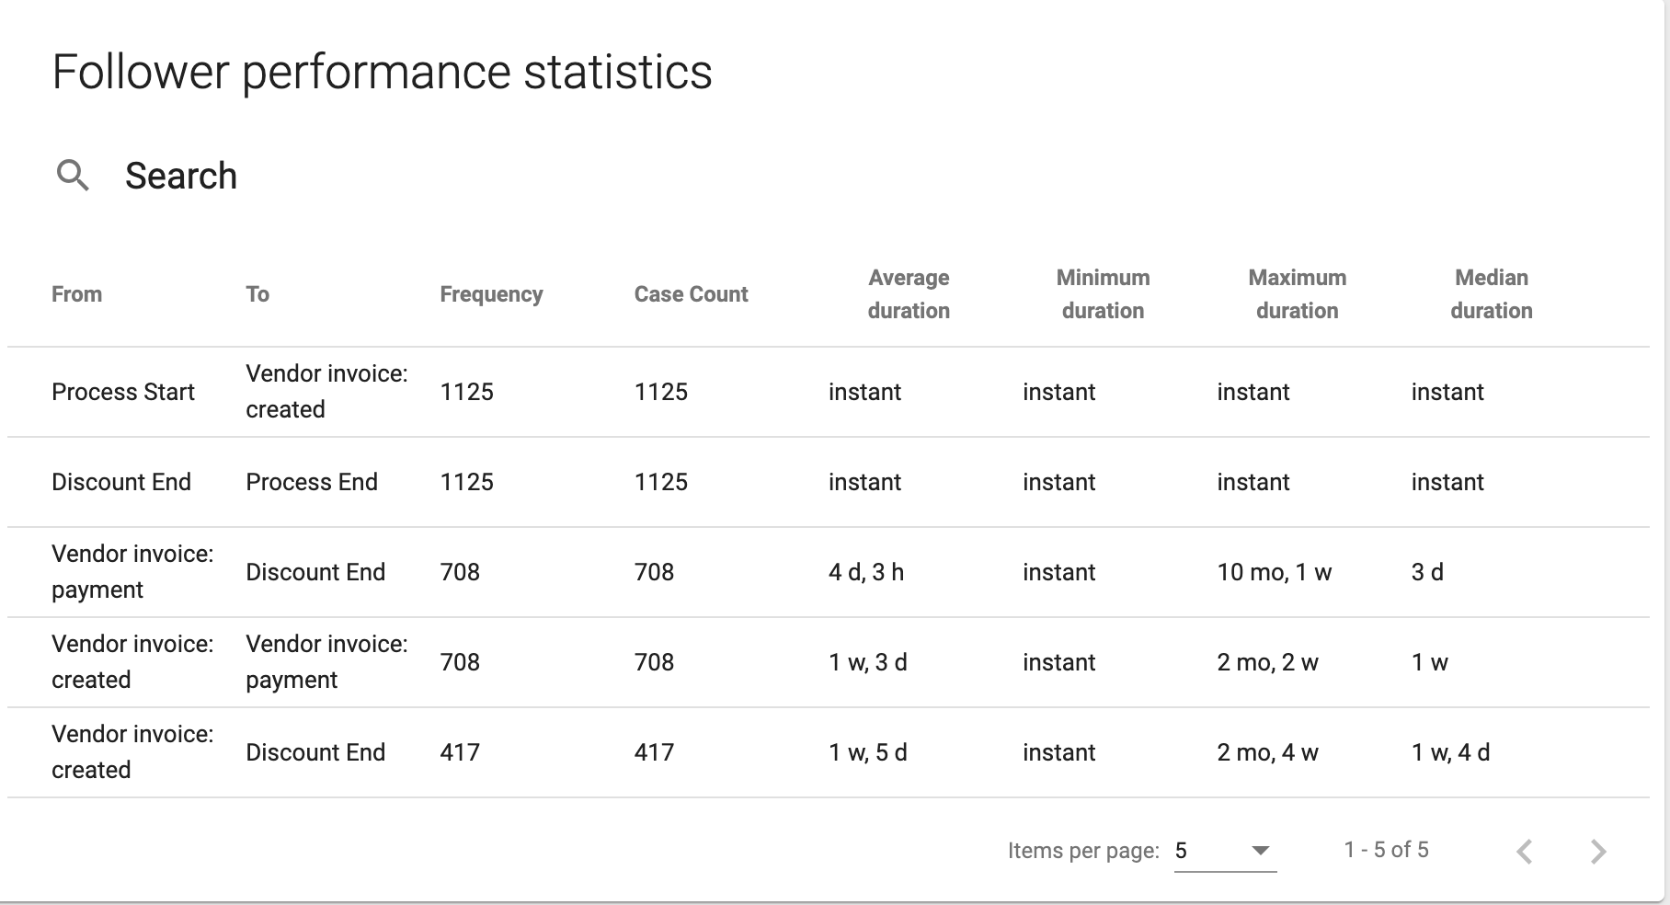Click the 417 frequency value
The width and height of the screenshot is (1670, 905).
point(460,752)
